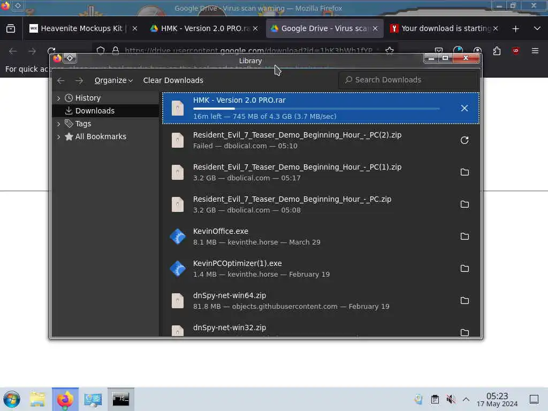Bookmark this page with the star icon
The width and height of the screenshot is (548, 411).
pyautogui.click(x=390, y=51)
